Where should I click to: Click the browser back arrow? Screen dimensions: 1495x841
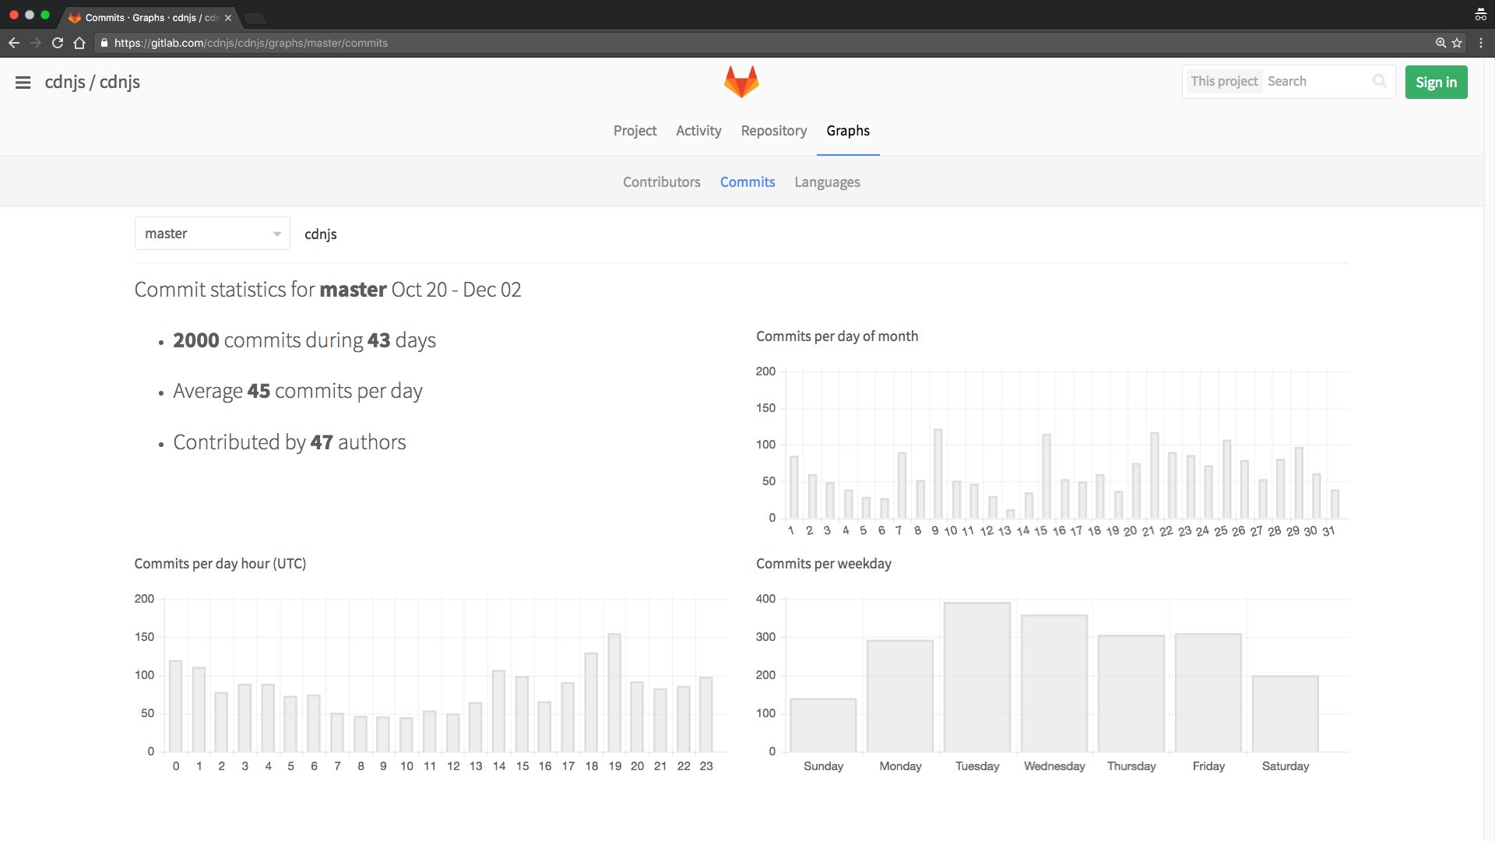(x=14, y=43)
